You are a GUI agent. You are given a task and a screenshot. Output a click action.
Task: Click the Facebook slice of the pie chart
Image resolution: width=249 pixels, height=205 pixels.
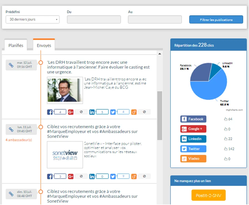pos(201,72)
